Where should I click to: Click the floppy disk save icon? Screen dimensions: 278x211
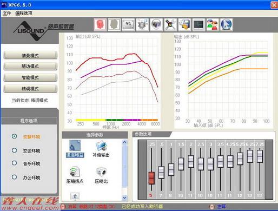pos(184,24)
